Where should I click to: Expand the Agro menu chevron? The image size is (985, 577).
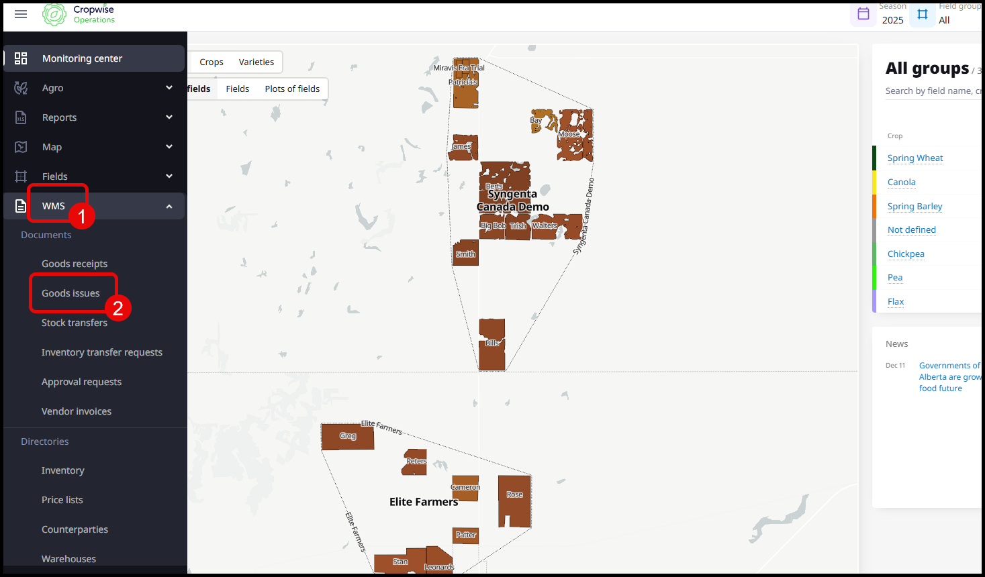169,88
